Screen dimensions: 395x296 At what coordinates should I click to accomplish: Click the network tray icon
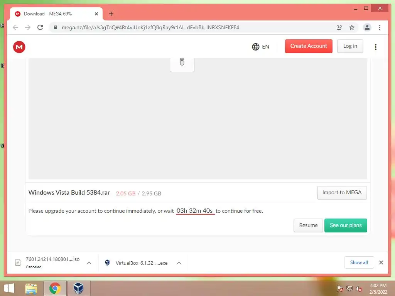[x=349, y=288]
